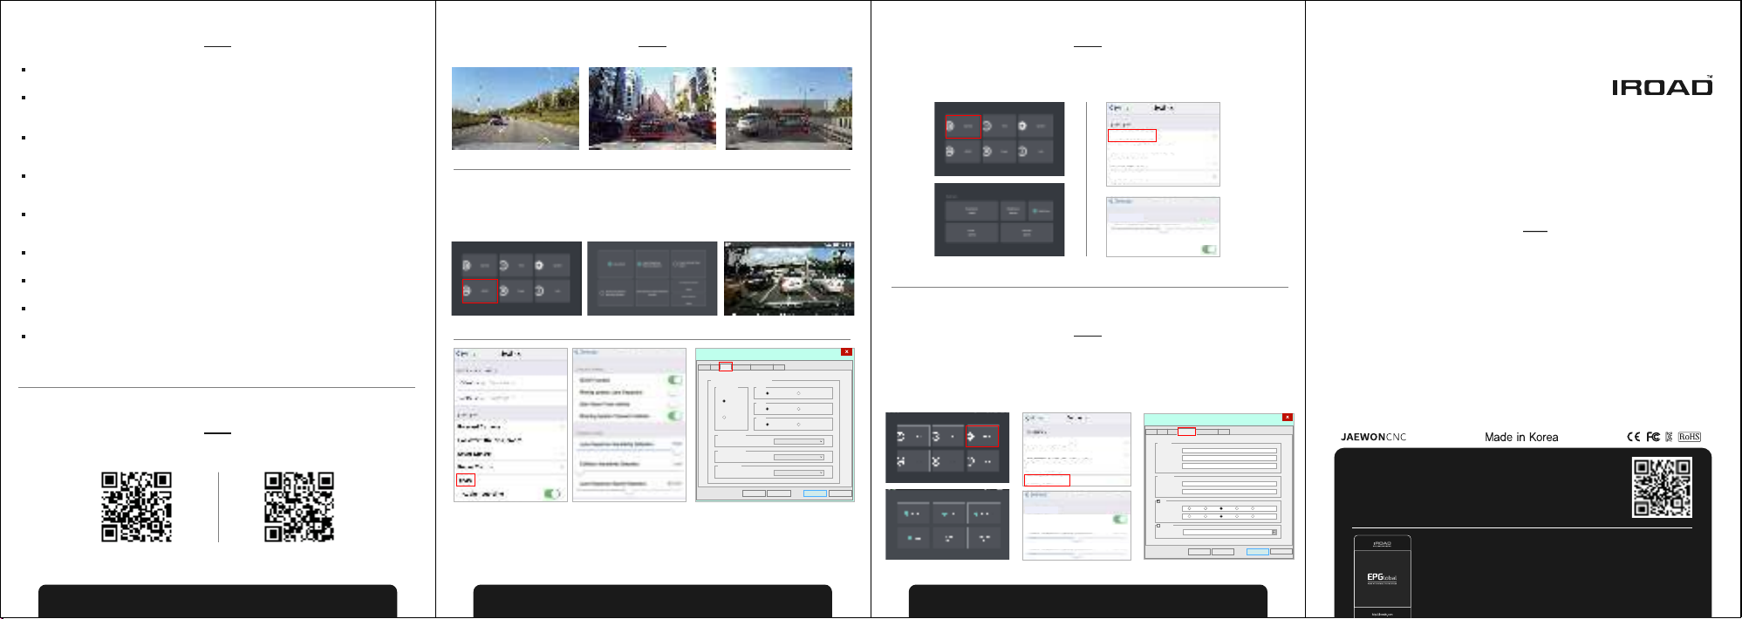Tick the lower checkbox in third page dialog
This screenshot has width=1742, height=619.
click(x=1158, y=526)
